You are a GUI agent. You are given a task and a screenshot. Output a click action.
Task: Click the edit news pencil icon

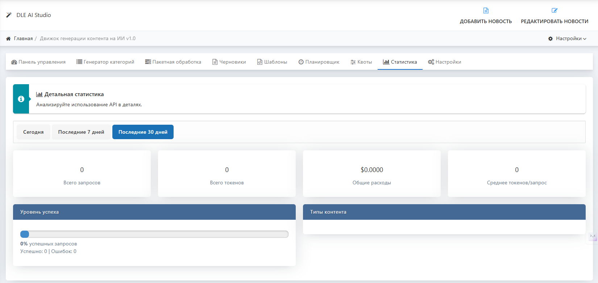[x=554, y=10]
